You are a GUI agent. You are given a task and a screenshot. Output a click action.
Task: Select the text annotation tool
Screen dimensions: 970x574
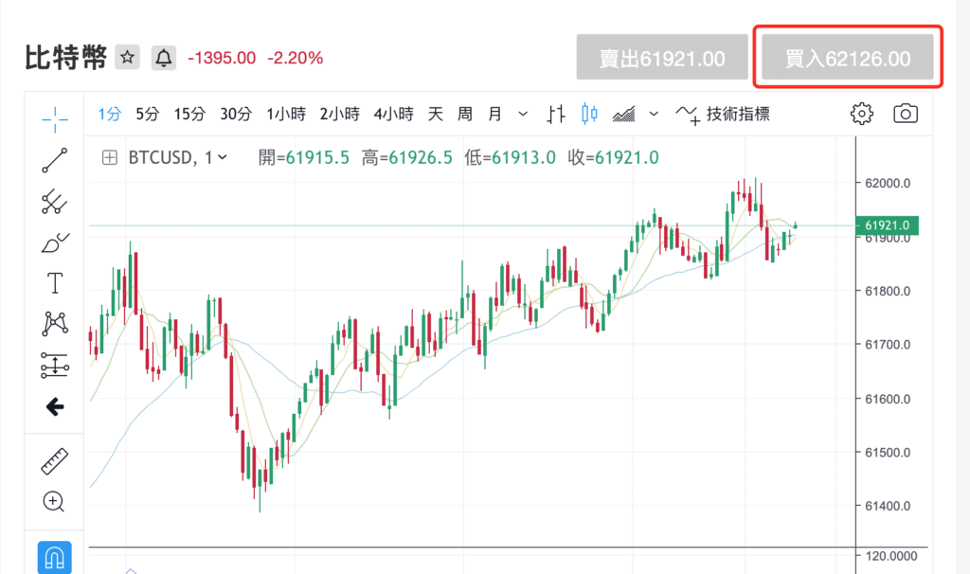coord(55,283)
